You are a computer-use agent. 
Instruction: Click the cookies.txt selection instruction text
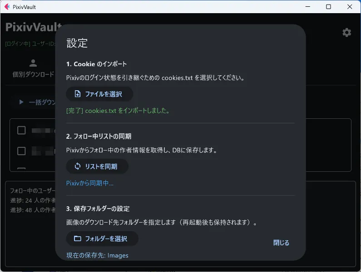pyautogui.click(x=155, y=78)
